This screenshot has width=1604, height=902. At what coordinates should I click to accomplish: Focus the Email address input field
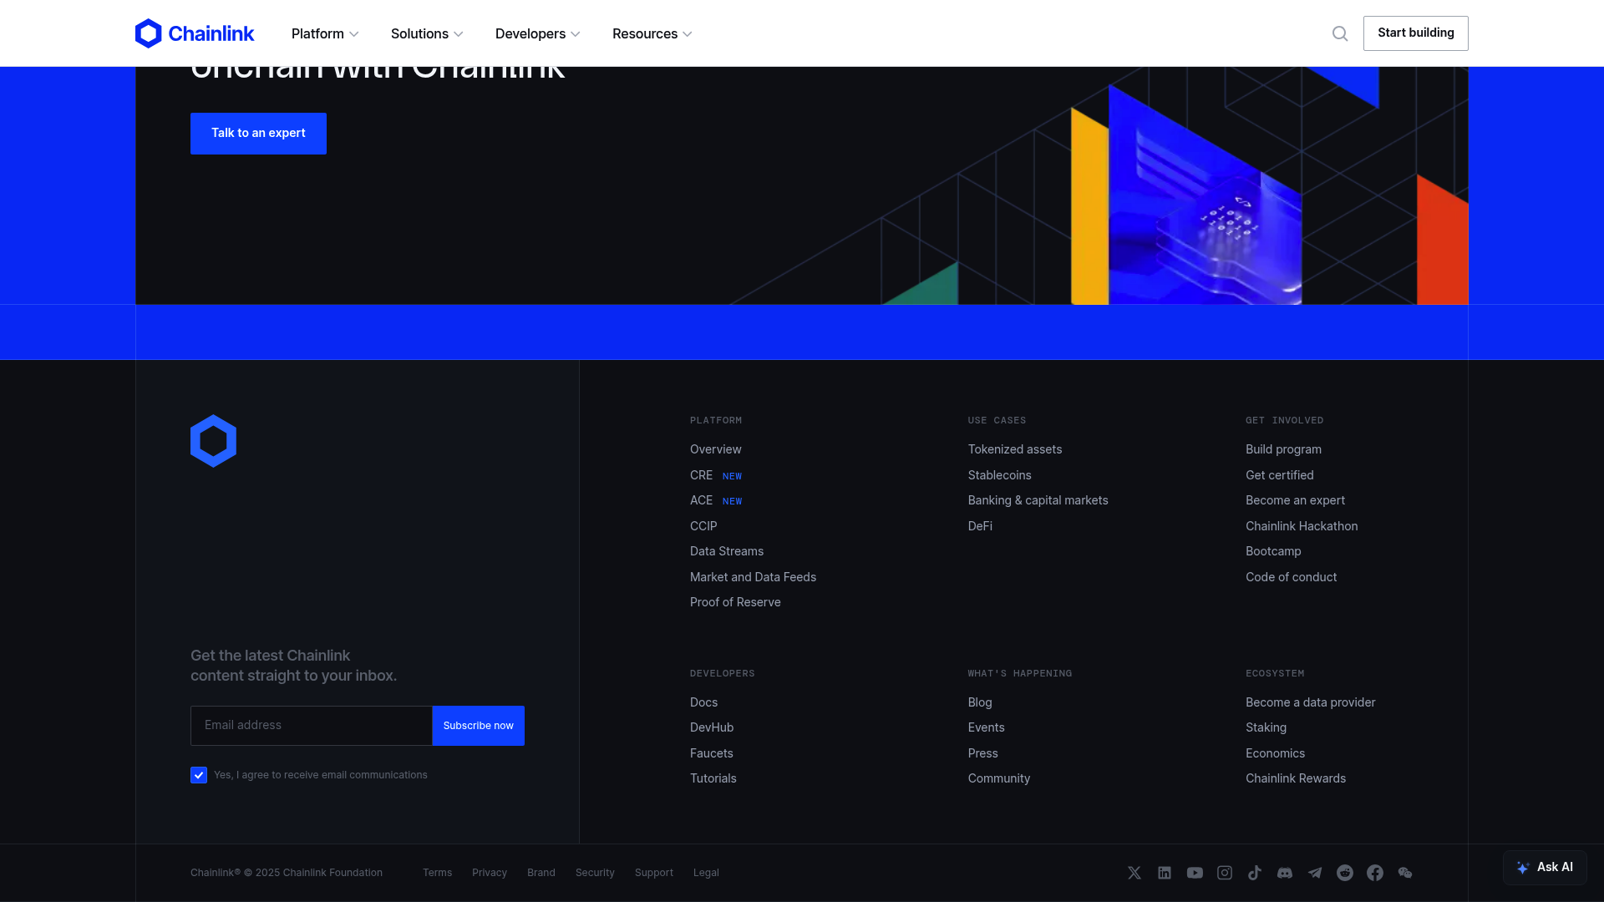click(312, 726)
